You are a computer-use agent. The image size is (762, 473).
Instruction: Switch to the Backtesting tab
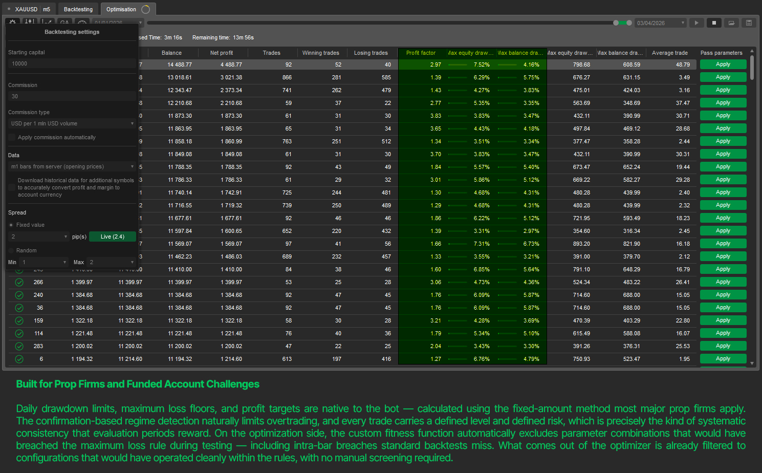78,8
